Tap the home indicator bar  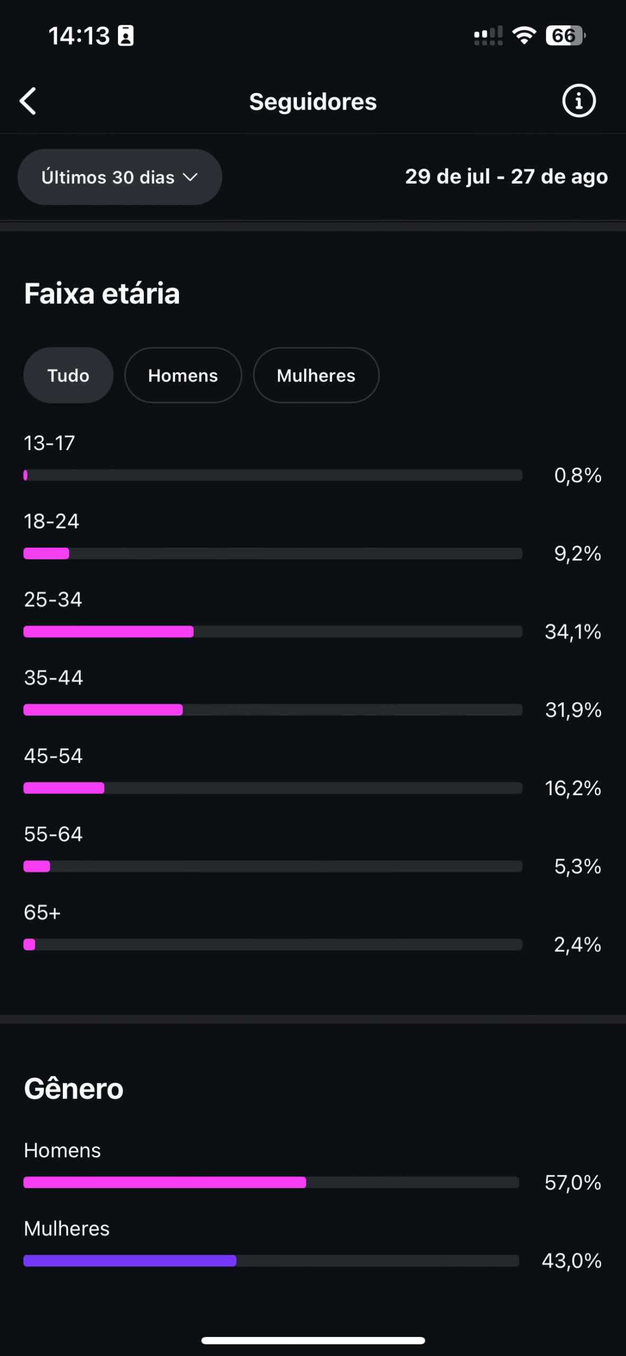pos(313,1341)
